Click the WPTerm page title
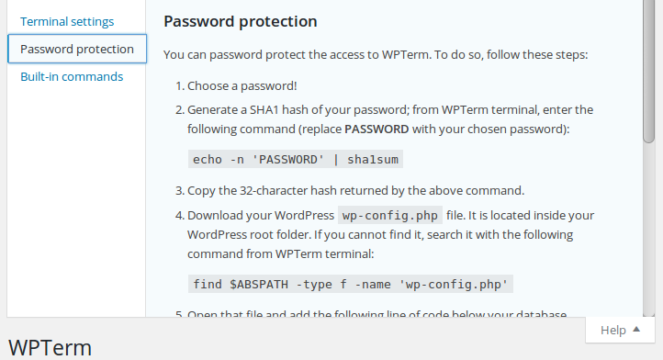 pyautogui.click(x=50, y=348)
